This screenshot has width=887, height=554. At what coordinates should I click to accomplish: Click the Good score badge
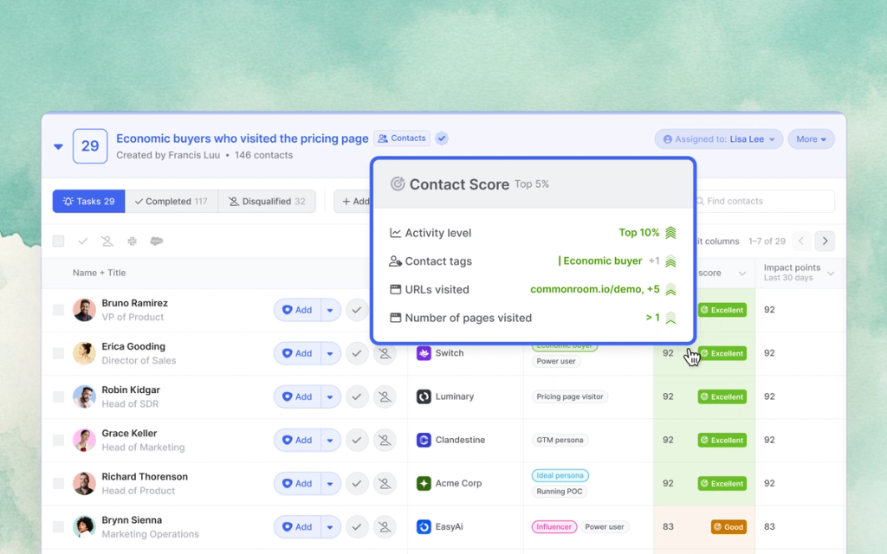(x=728, y=527)
